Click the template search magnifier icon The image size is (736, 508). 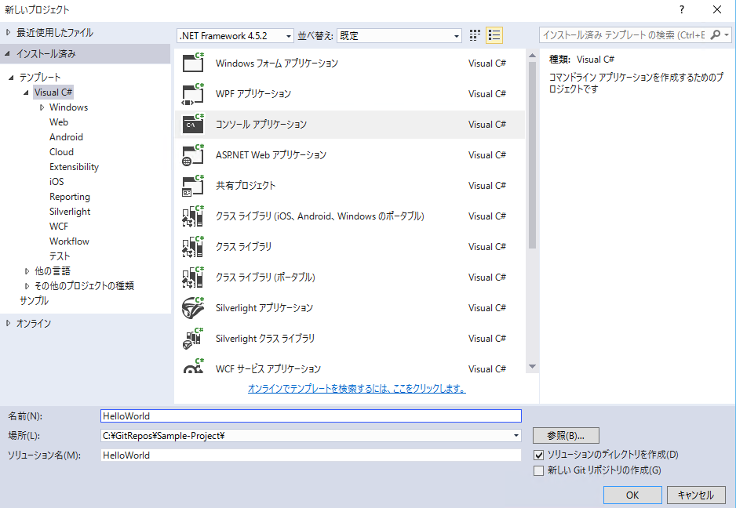pos(716,35)
